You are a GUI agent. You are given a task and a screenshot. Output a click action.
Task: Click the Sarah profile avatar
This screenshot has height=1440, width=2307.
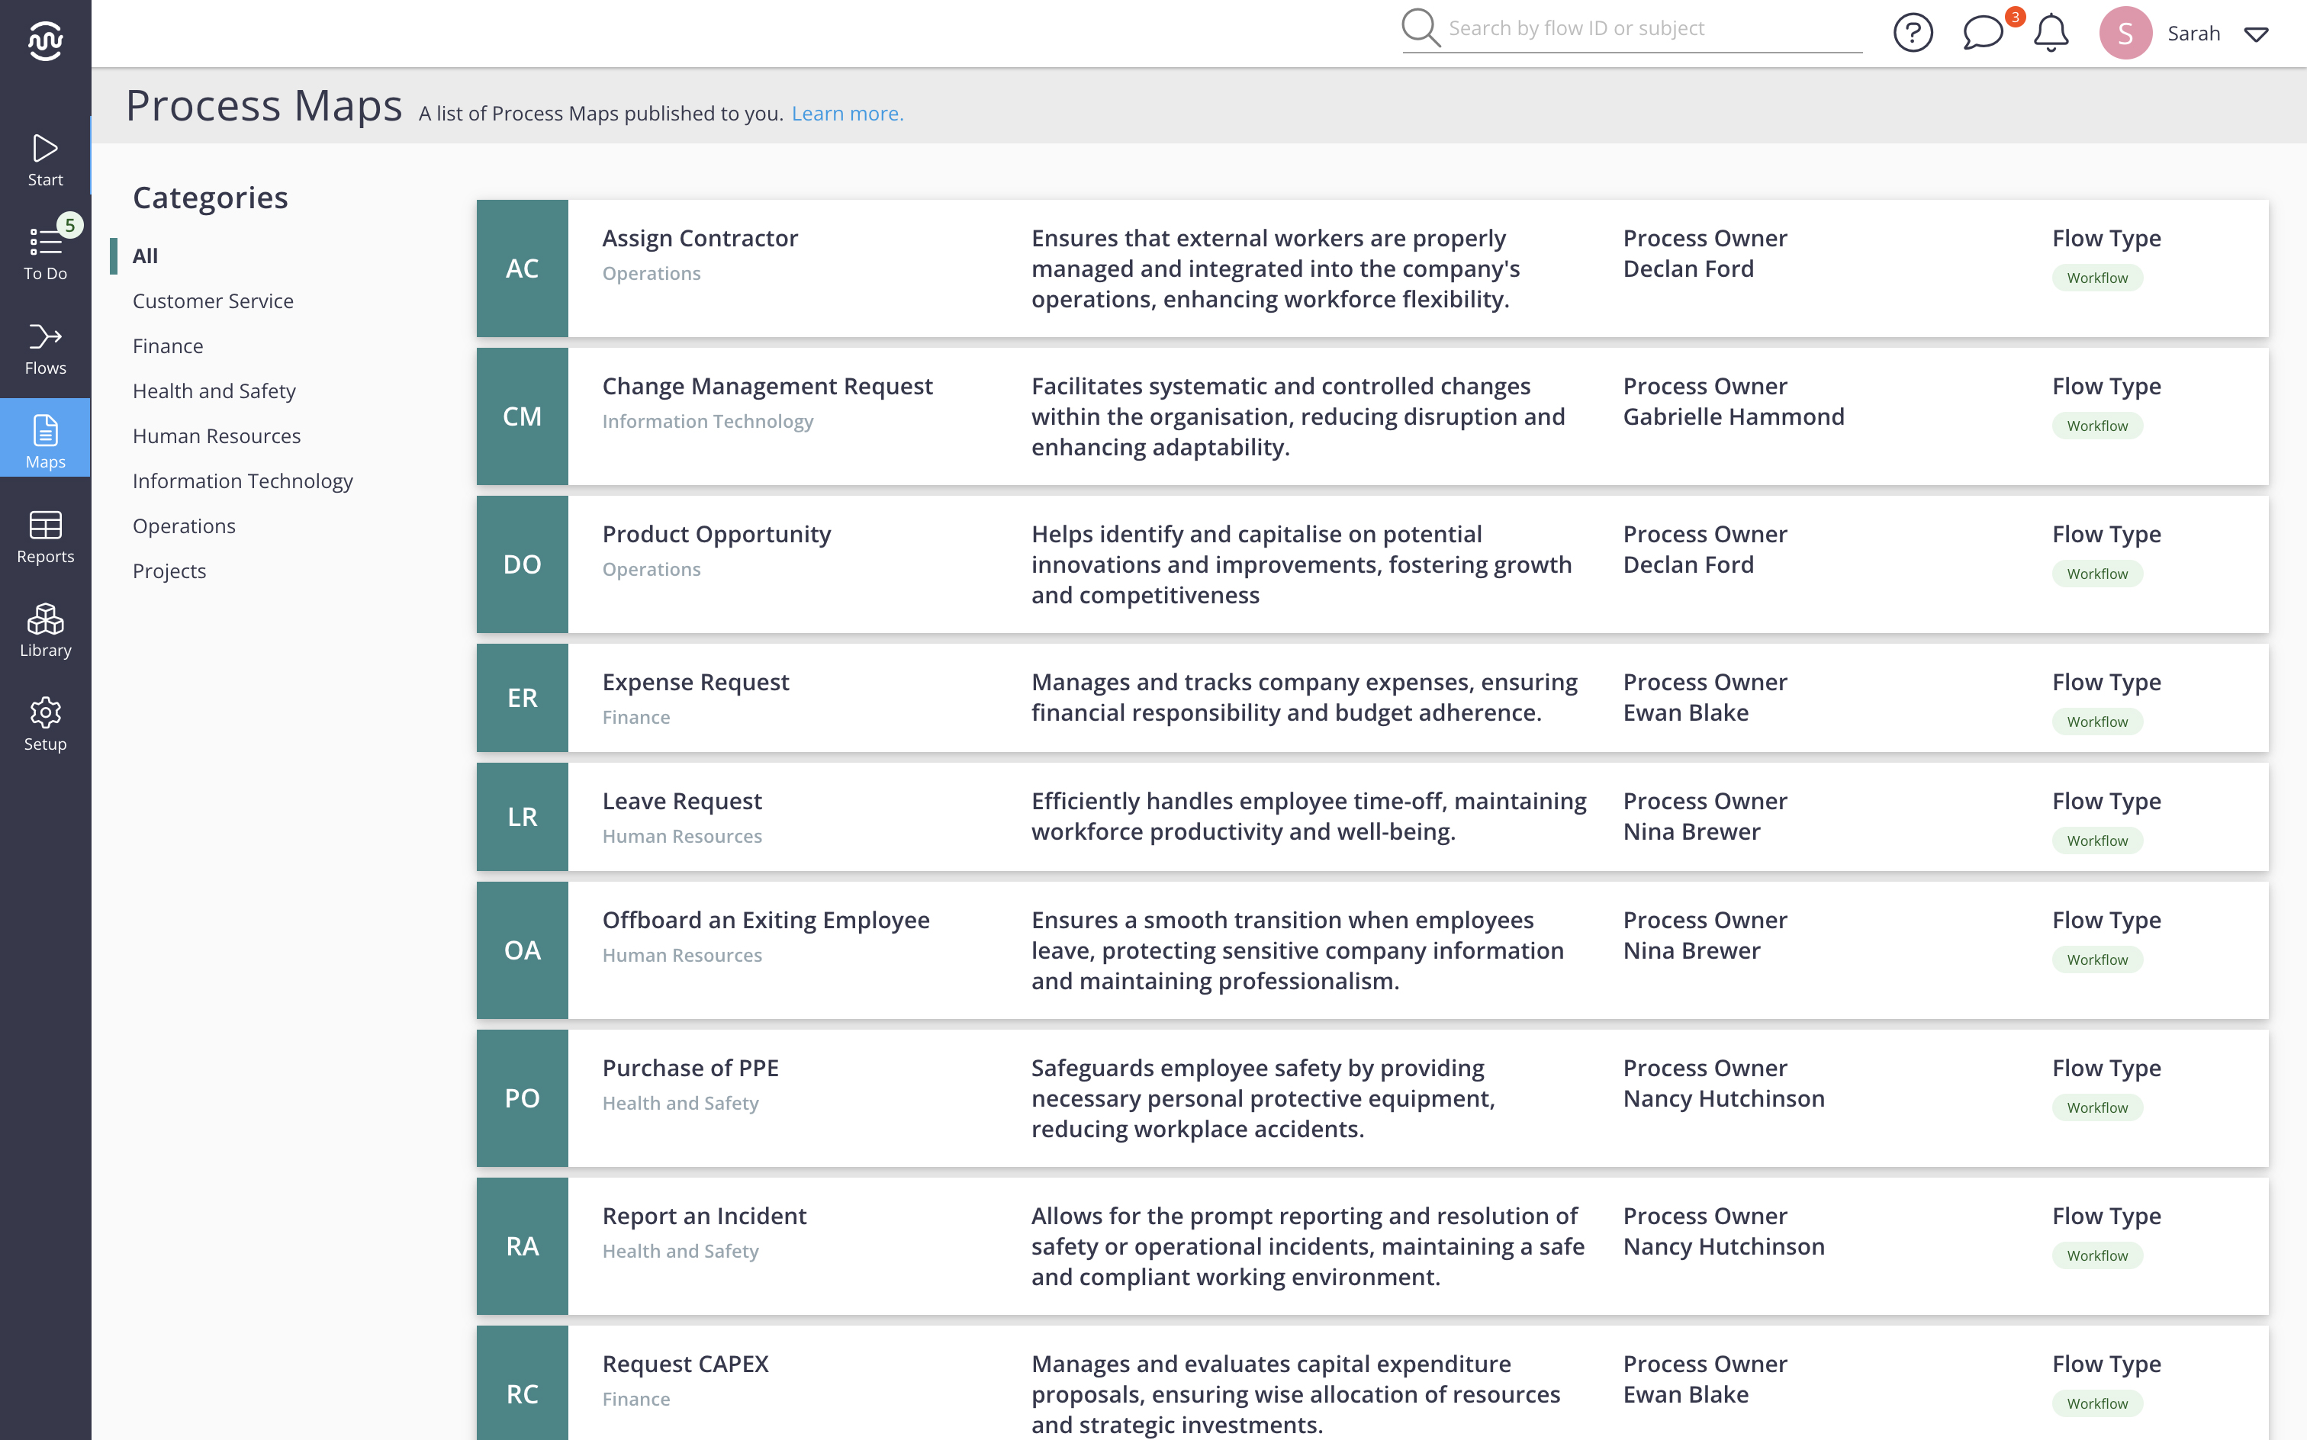(x=2125, y=34)
